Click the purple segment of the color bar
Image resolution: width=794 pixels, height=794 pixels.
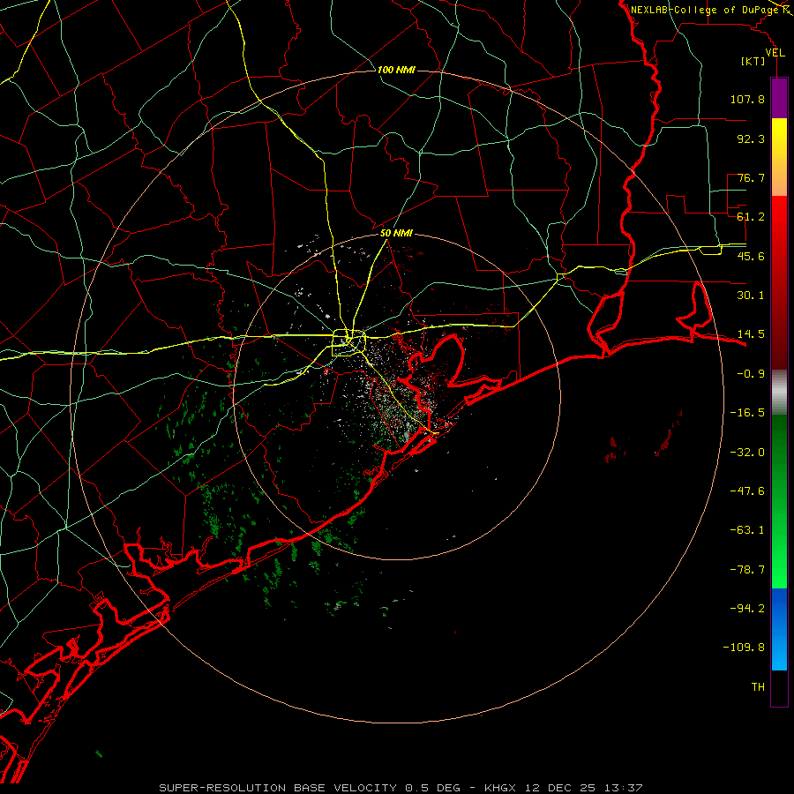[x=779, y=98]
